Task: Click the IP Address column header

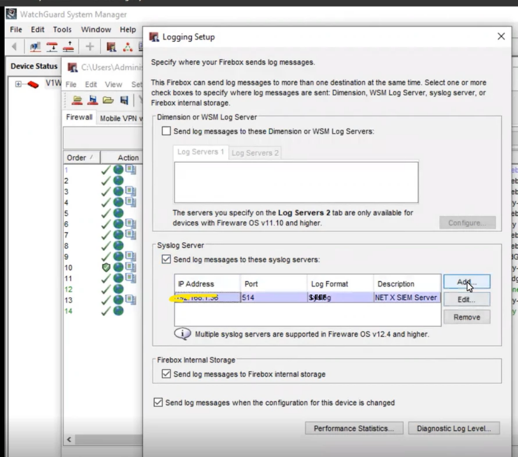Action: pyautogui.click(x=207, y=284)
